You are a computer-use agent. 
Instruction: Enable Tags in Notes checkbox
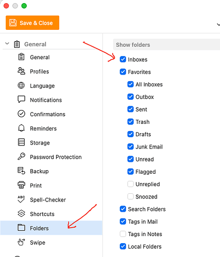coord(123,234)
